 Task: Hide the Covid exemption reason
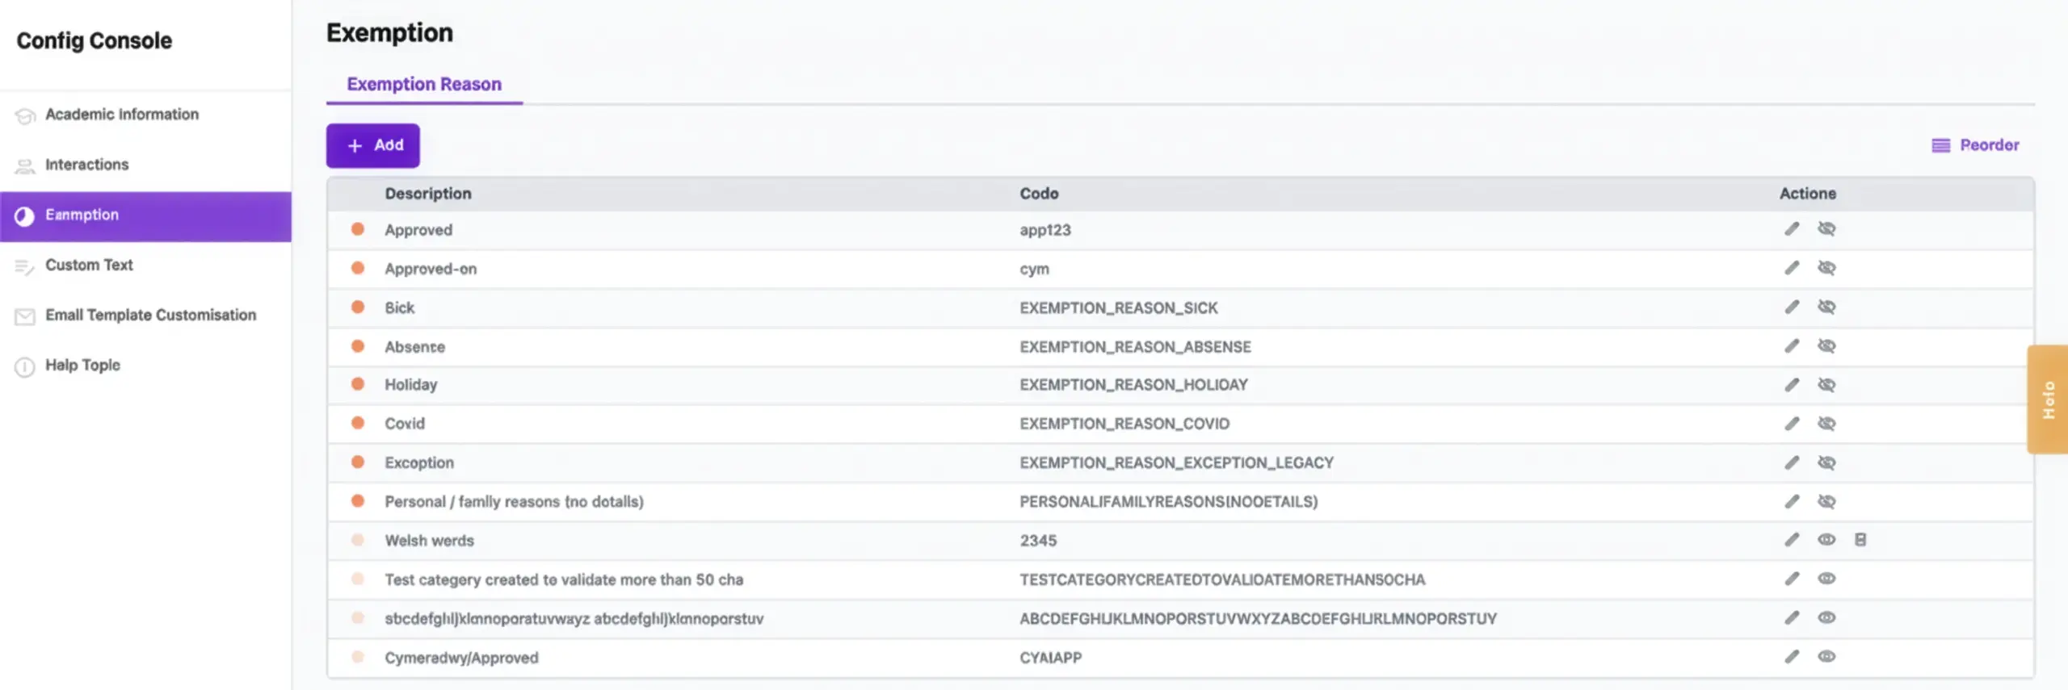(1826, 424)
